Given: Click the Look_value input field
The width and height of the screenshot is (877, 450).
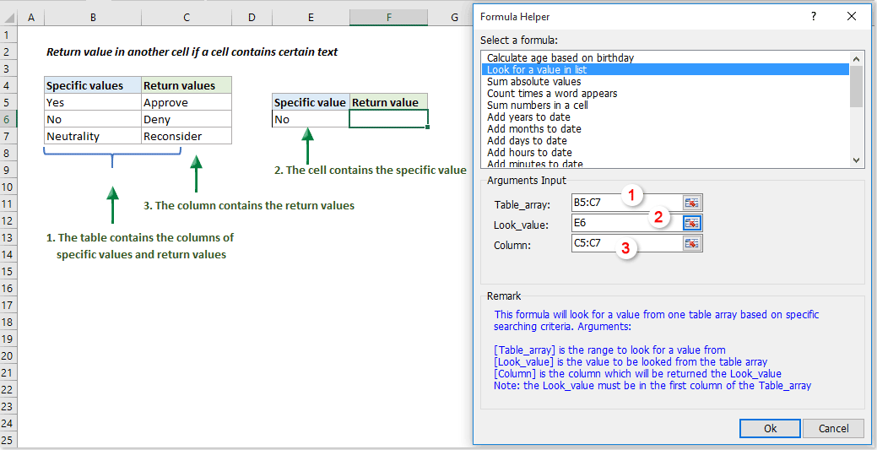Looking at the screenshot, I should 627,223.
